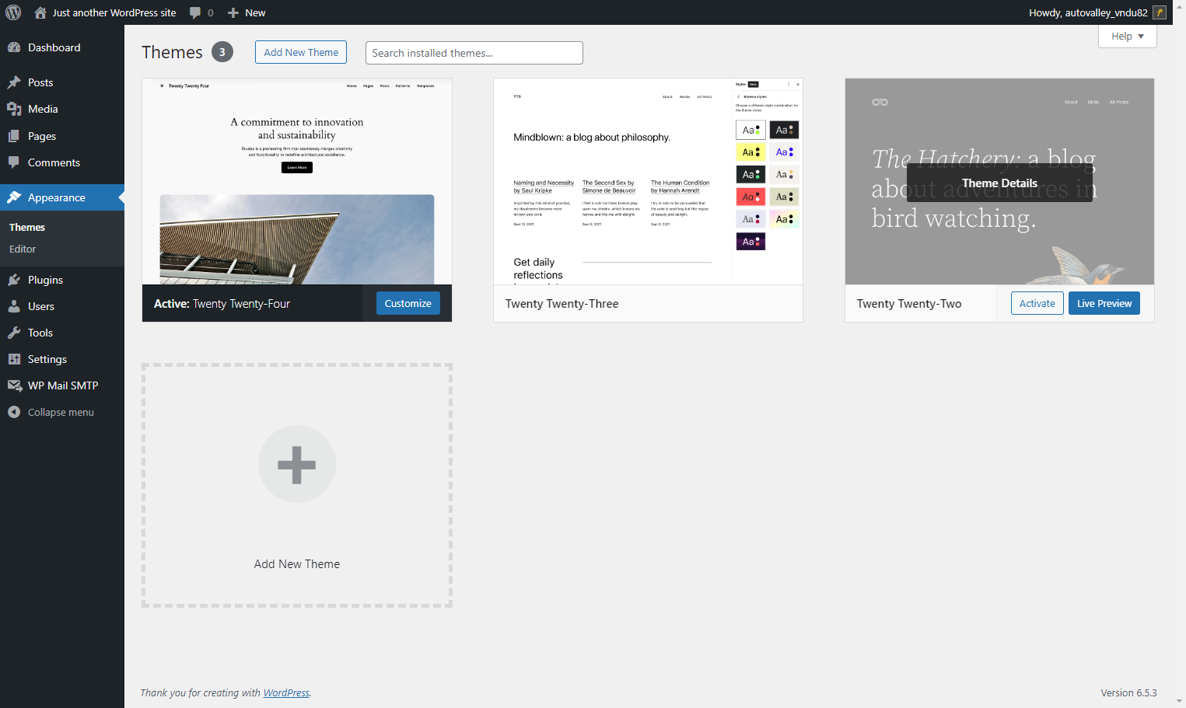Viewport: 1186px width, 708px height.
Task: Open the WordPress logo menu
Action: 13,12
